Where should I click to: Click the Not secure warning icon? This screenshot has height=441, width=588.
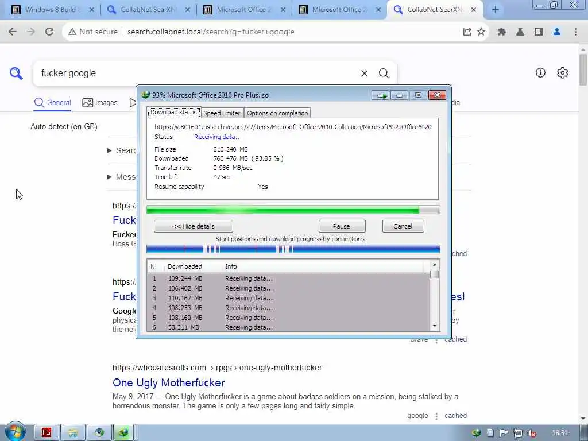(x=72, y=32)
